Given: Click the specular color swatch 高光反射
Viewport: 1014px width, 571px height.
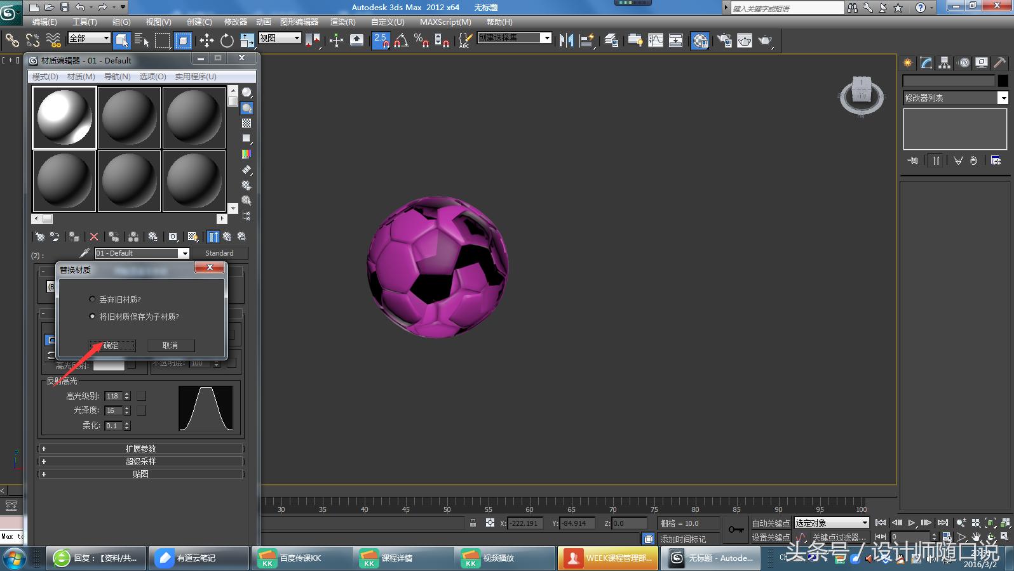Looking at the screenshot, I should point(109,365).
